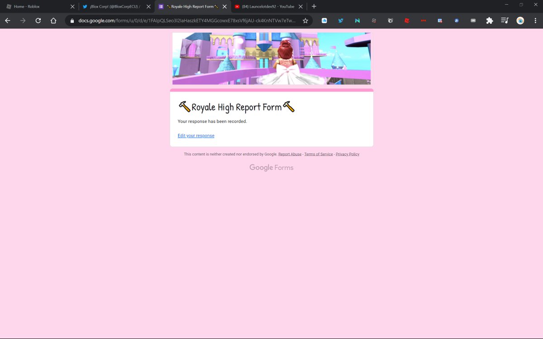Open the red text extension icon
Image resolution: width=543 pixels, height=339 pixels.
pos(424,21)
